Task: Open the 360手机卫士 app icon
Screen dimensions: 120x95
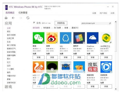Action: [106, 38]
